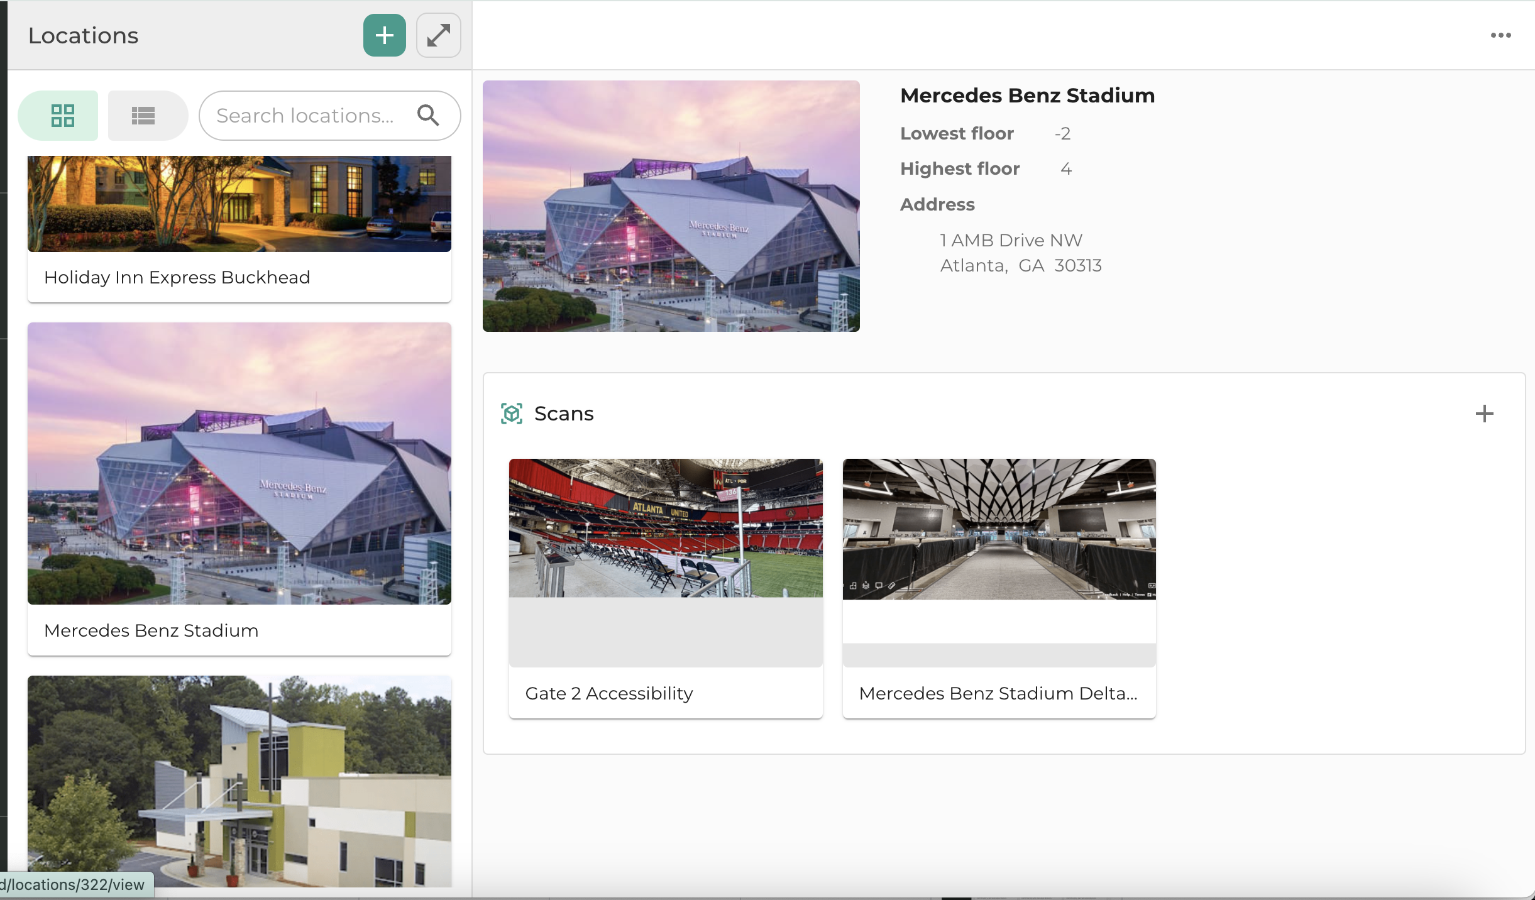
Task: Select the Atlanta, GA 30313 address line
Action: point(1021,266)
